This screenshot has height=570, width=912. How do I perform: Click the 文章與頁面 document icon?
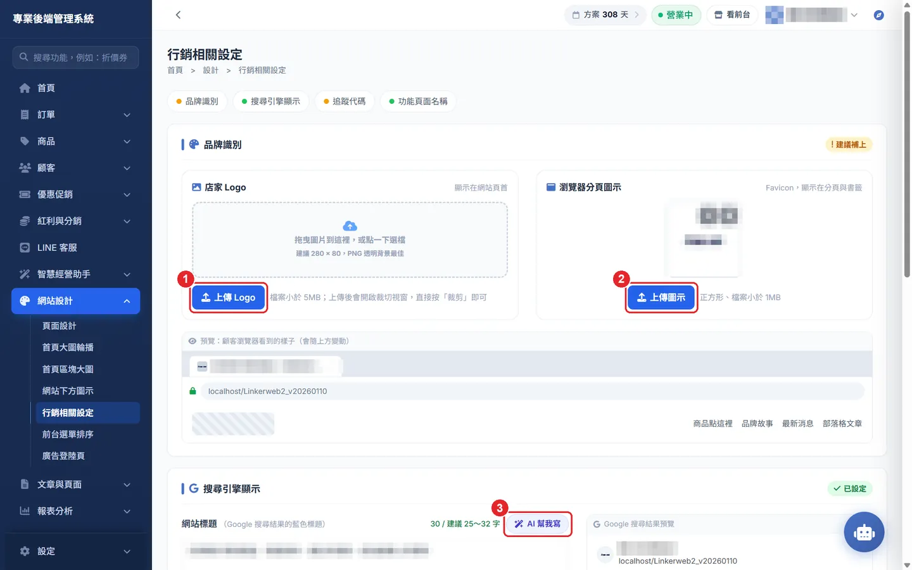tap(25, 484)
